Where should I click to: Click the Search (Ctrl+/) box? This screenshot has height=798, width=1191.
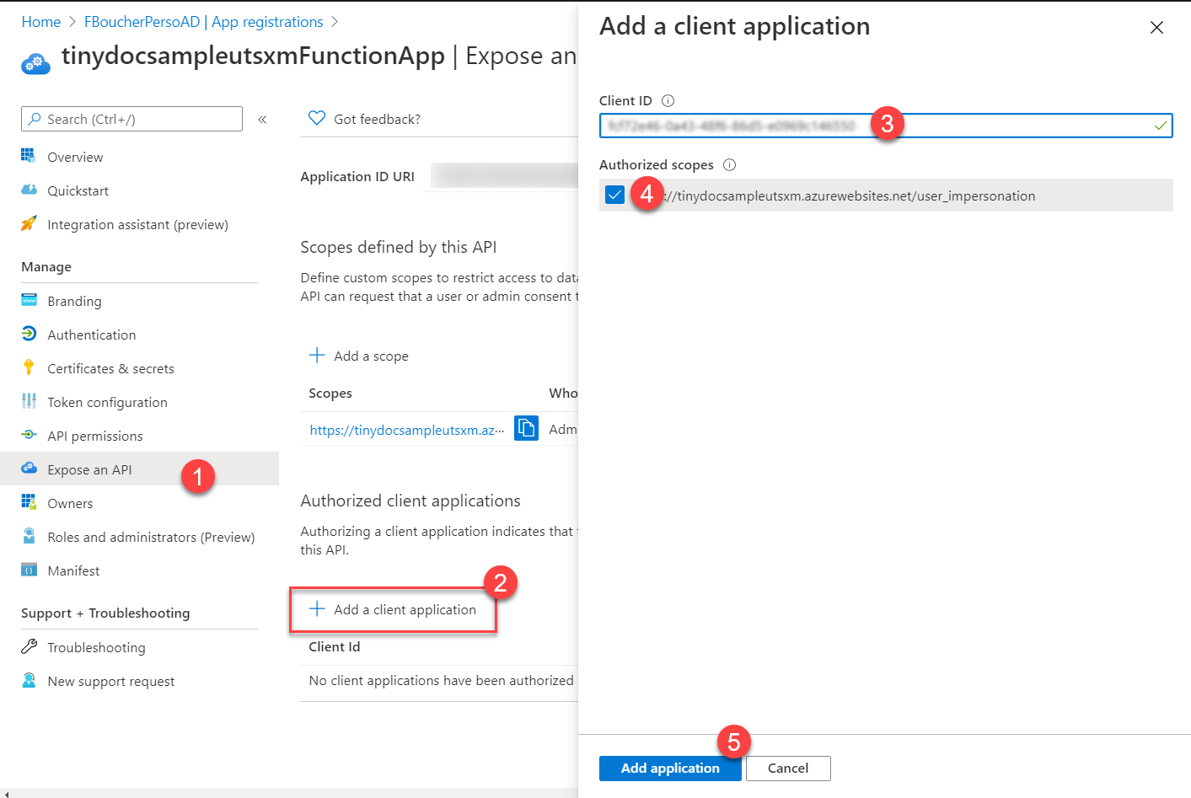pyautogui.click(x=131, y=119)
